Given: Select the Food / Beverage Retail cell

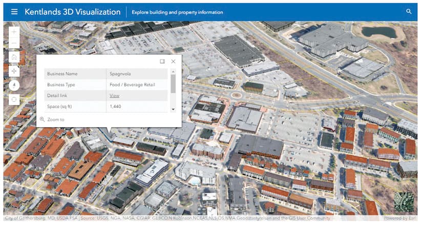Looking at the screenshot, I should 137,85.
